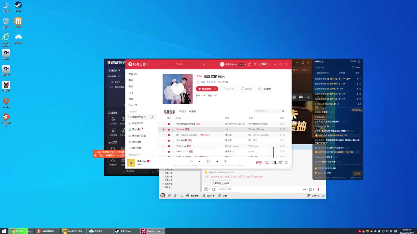
Task: Click the chat message input field
Action: 259,189
